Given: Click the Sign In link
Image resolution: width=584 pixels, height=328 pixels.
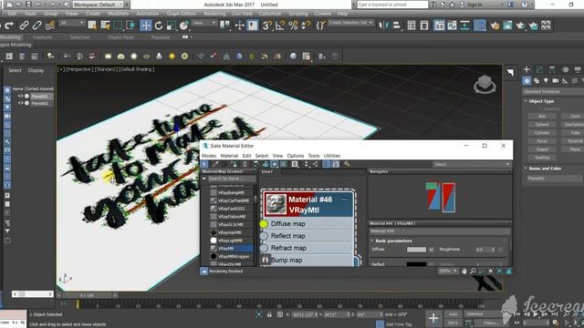Looking at the screenshot, I should click(474, 5).
